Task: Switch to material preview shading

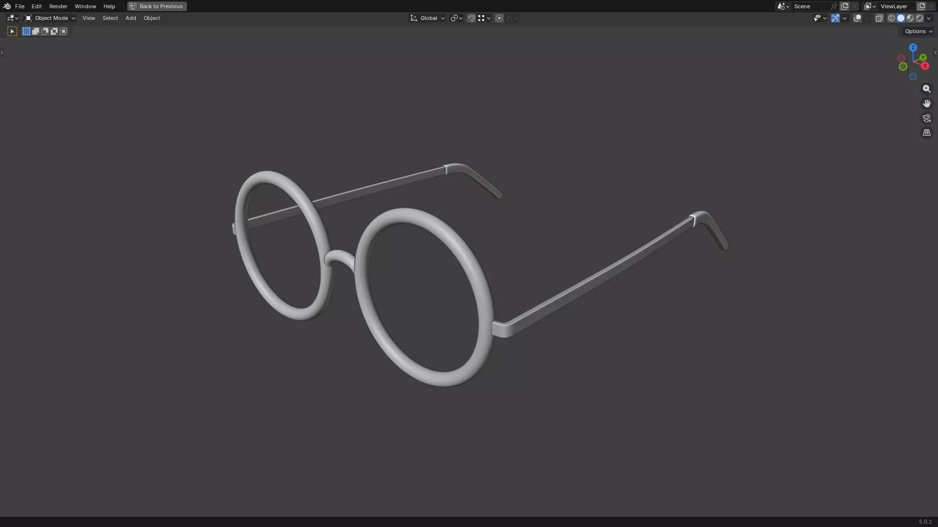Action: 910,18
